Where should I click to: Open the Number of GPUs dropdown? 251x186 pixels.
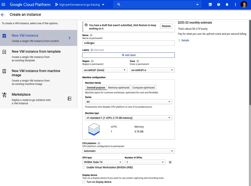tap(145, 162)
